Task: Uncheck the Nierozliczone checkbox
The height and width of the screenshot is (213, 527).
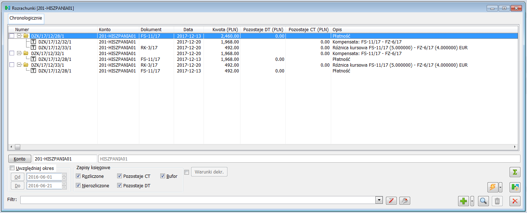Action: [78, 185]
